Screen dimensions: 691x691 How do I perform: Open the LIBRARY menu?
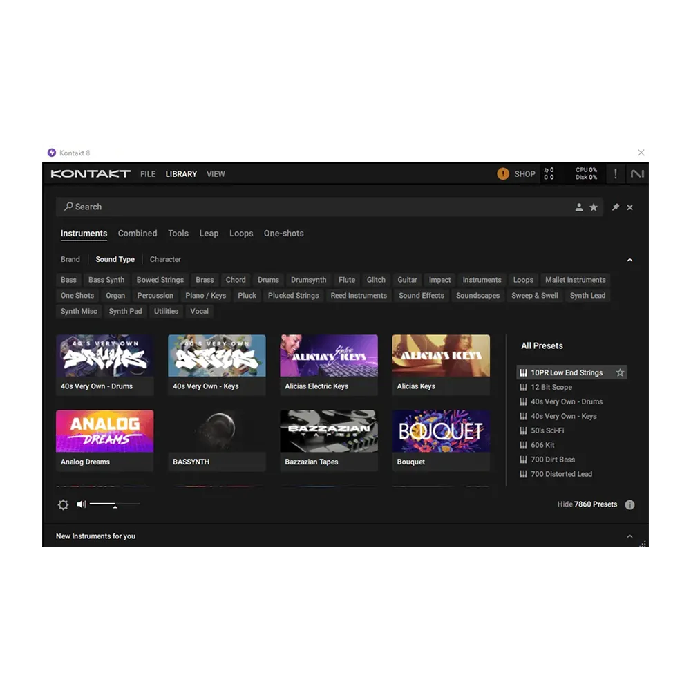tap(181, 174)
